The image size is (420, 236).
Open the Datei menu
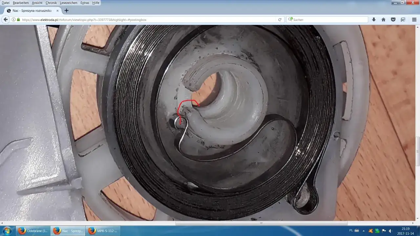pos(6,3)
